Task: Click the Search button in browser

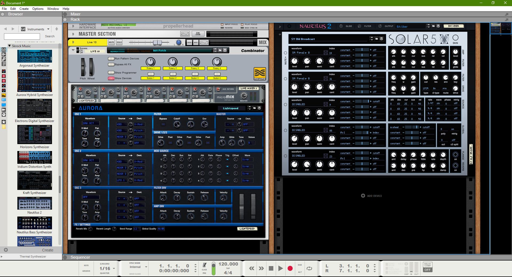Action: (x=50, y=36)
